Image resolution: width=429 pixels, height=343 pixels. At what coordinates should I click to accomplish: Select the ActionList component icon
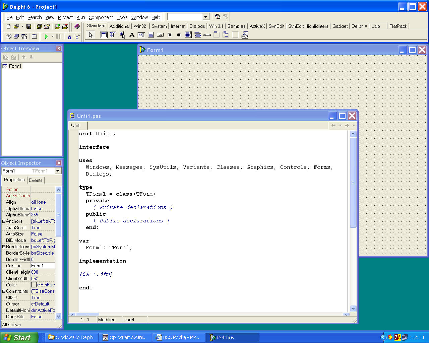pos(245,35)
